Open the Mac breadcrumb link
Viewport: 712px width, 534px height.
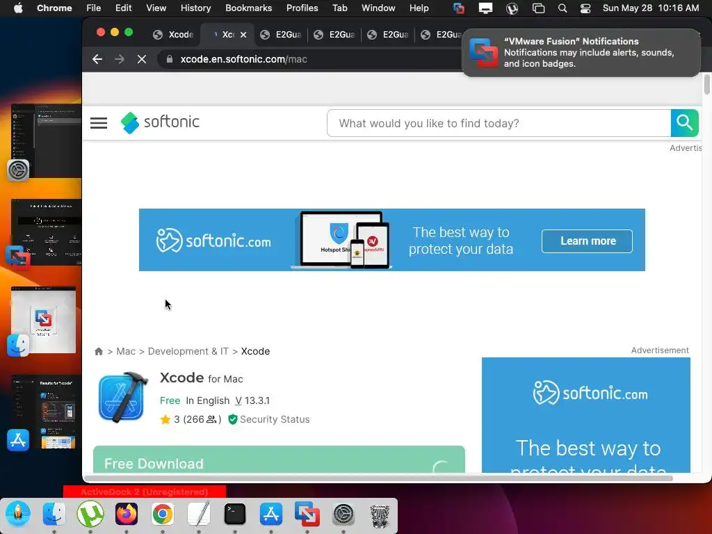pyautogui.click(x=126, y=351)
